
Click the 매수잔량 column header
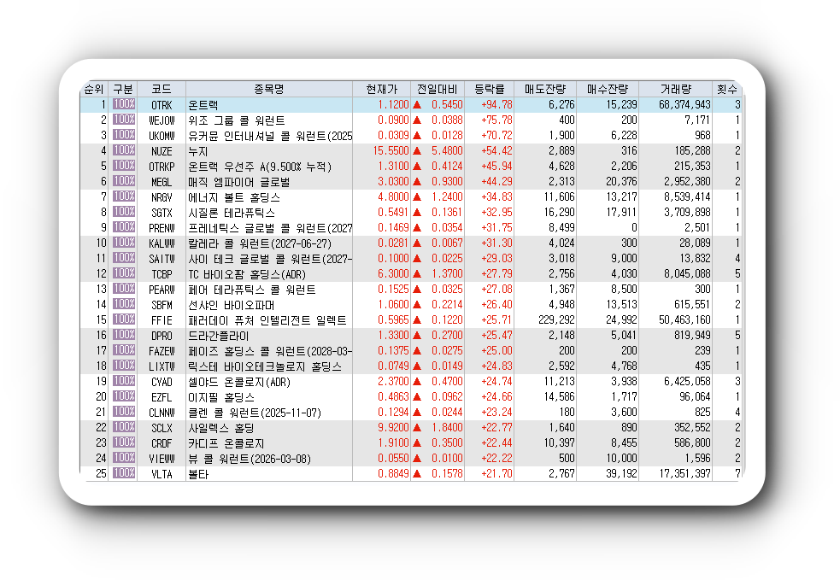click(x=608, y=89)
